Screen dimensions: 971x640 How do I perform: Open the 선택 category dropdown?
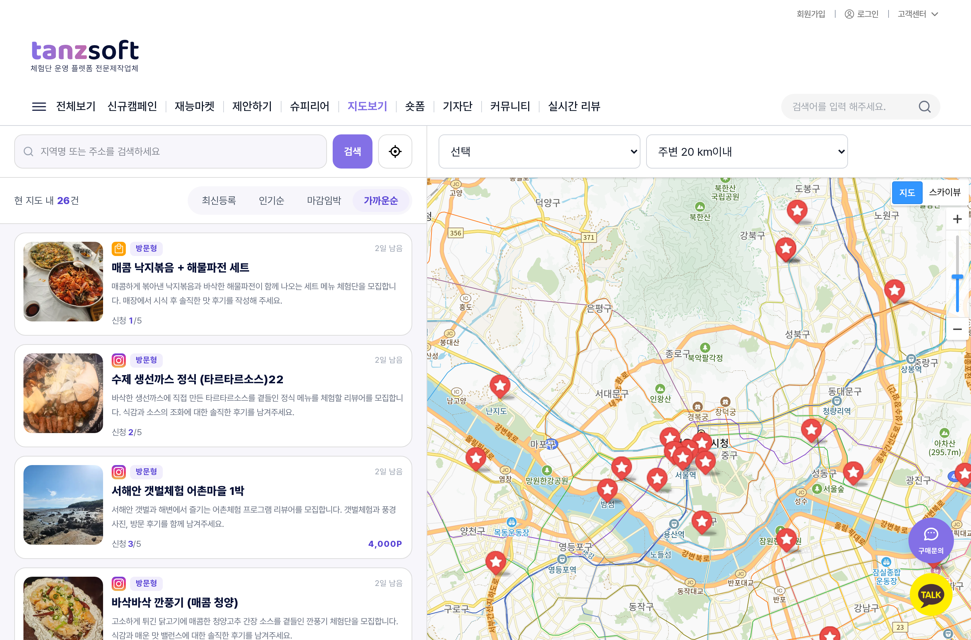pyautogui.click(x=539, y=151)
